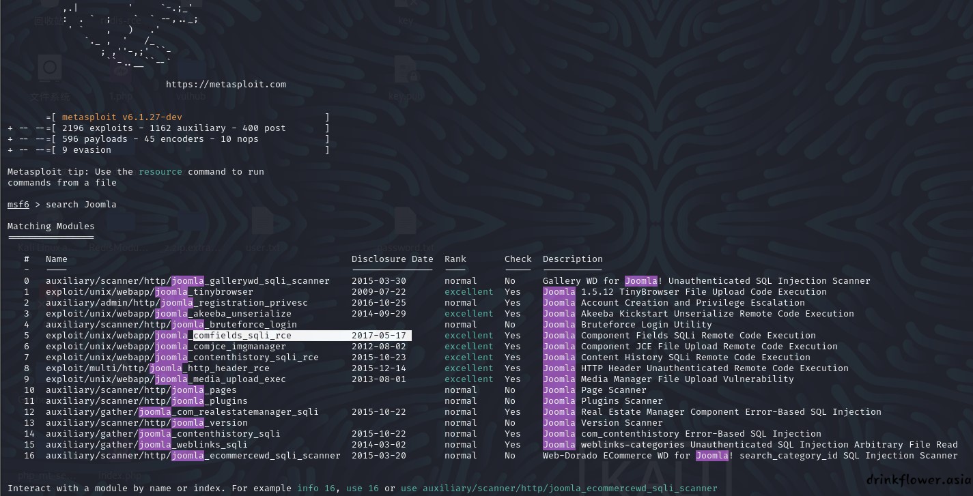Viewport: 973px width, 496px height.
Task: Click the underlined msf6 prompt
Action: [18, 205]
